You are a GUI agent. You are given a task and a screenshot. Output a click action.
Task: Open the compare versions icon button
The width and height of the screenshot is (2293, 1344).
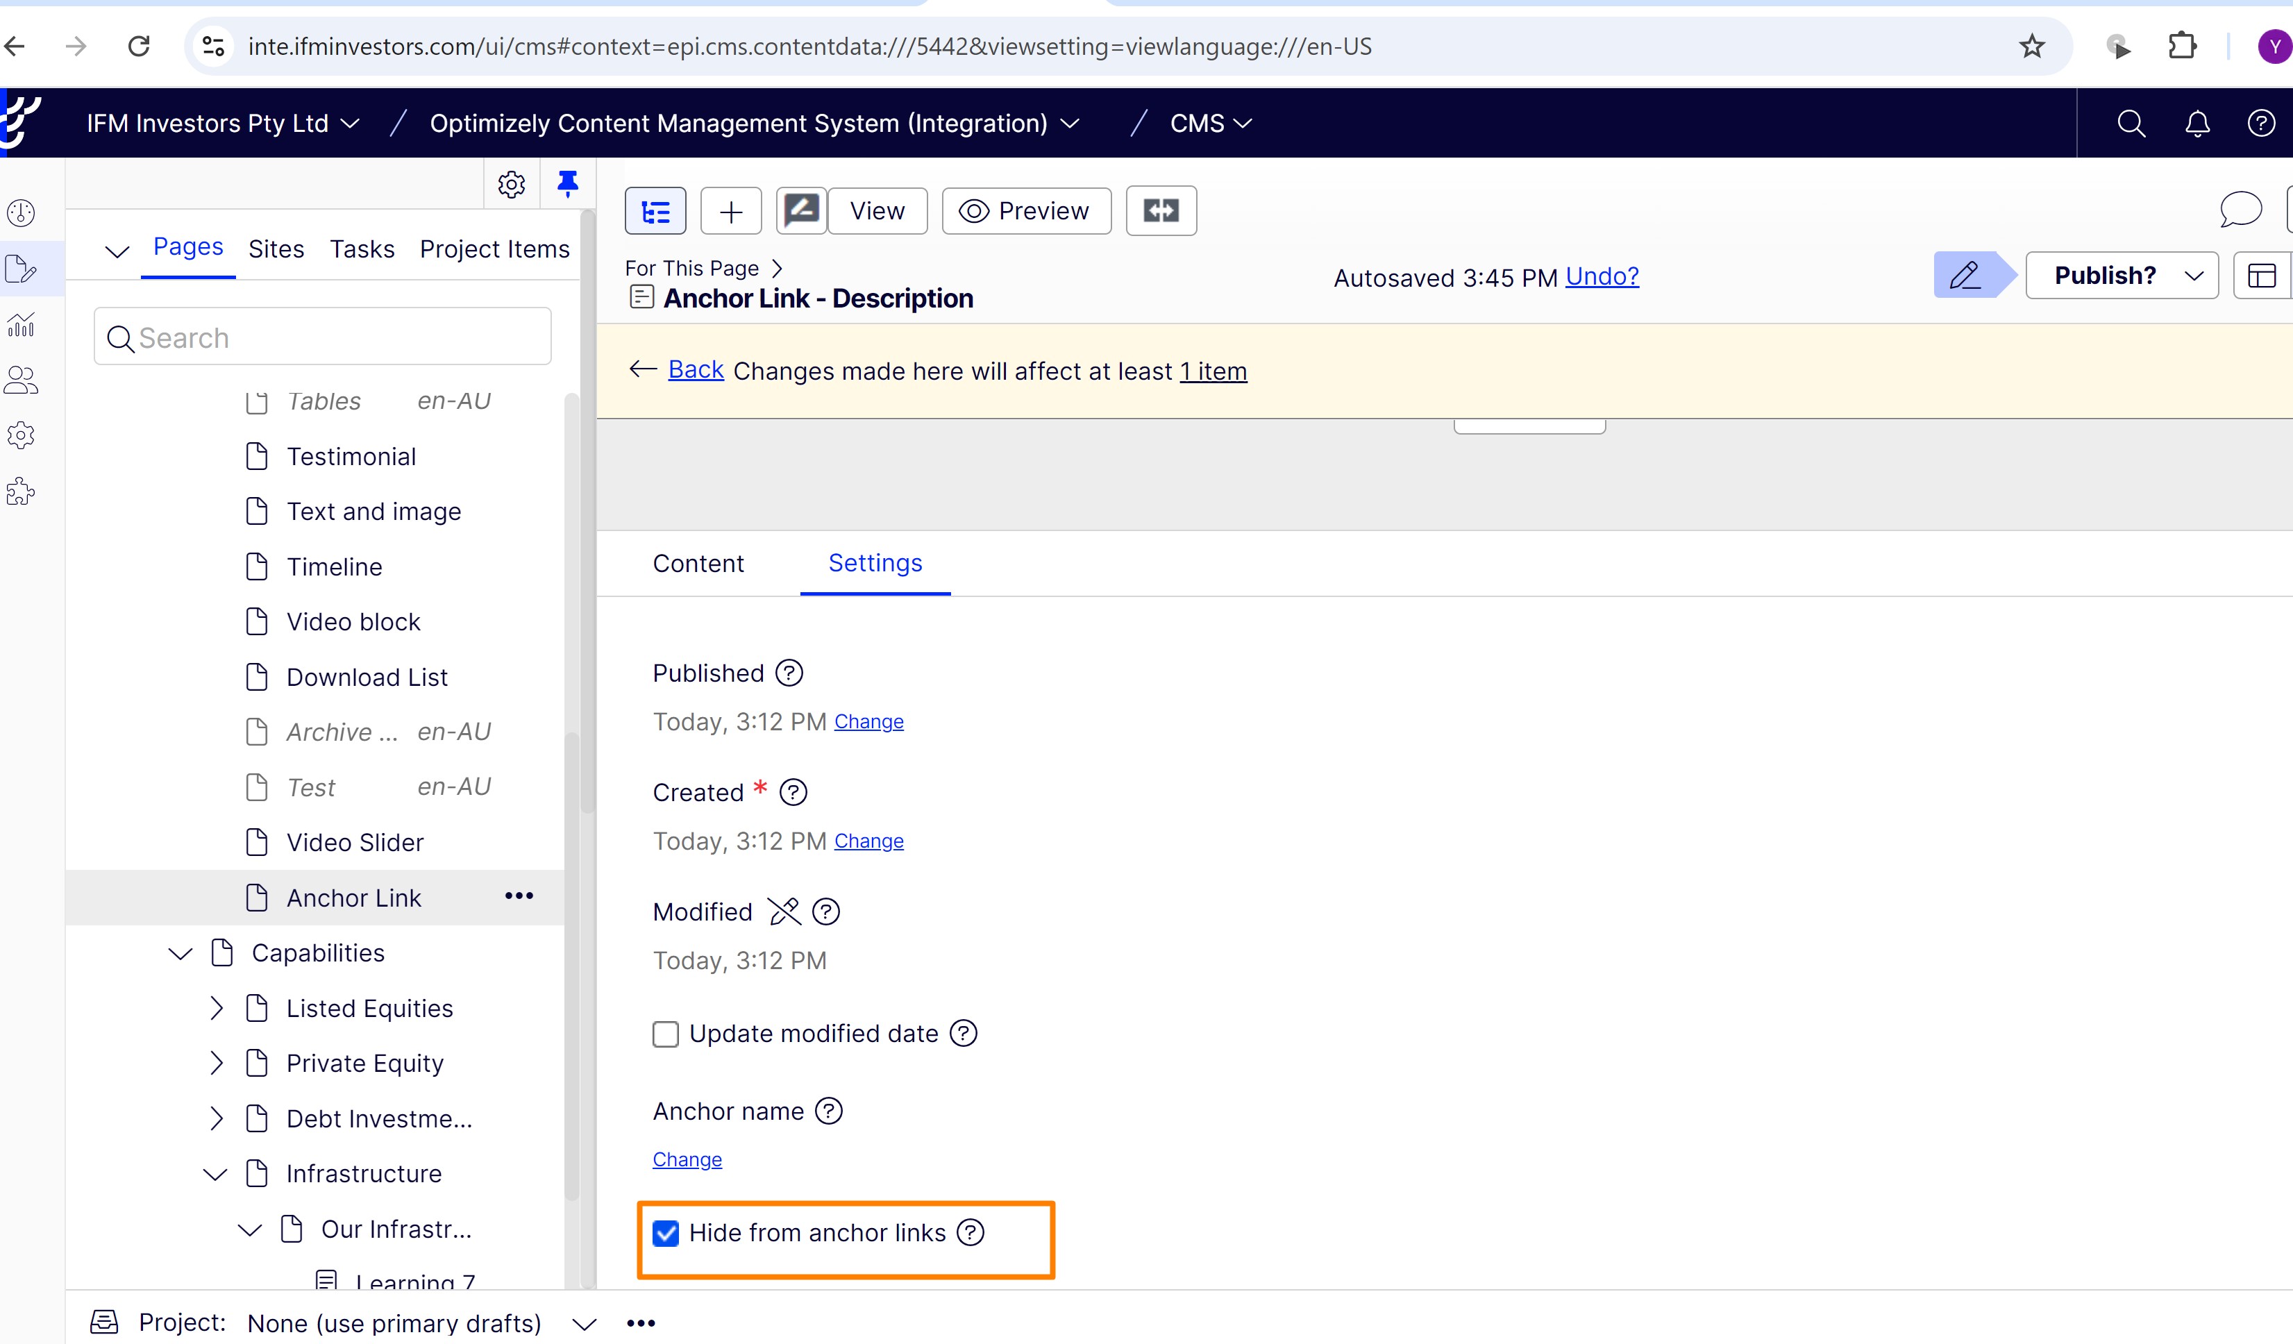click(1160, 211)
